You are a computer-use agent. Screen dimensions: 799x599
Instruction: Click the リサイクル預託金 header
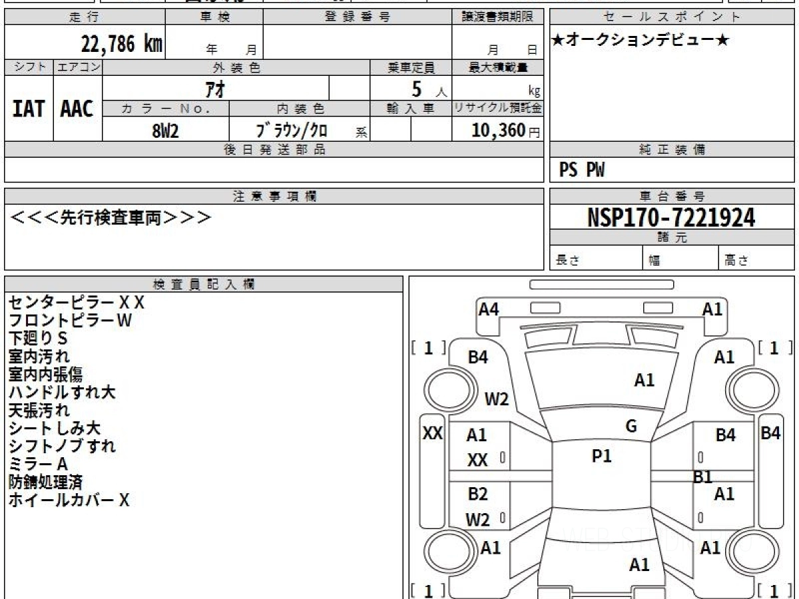pyautogui.click(x=497, y=108)
